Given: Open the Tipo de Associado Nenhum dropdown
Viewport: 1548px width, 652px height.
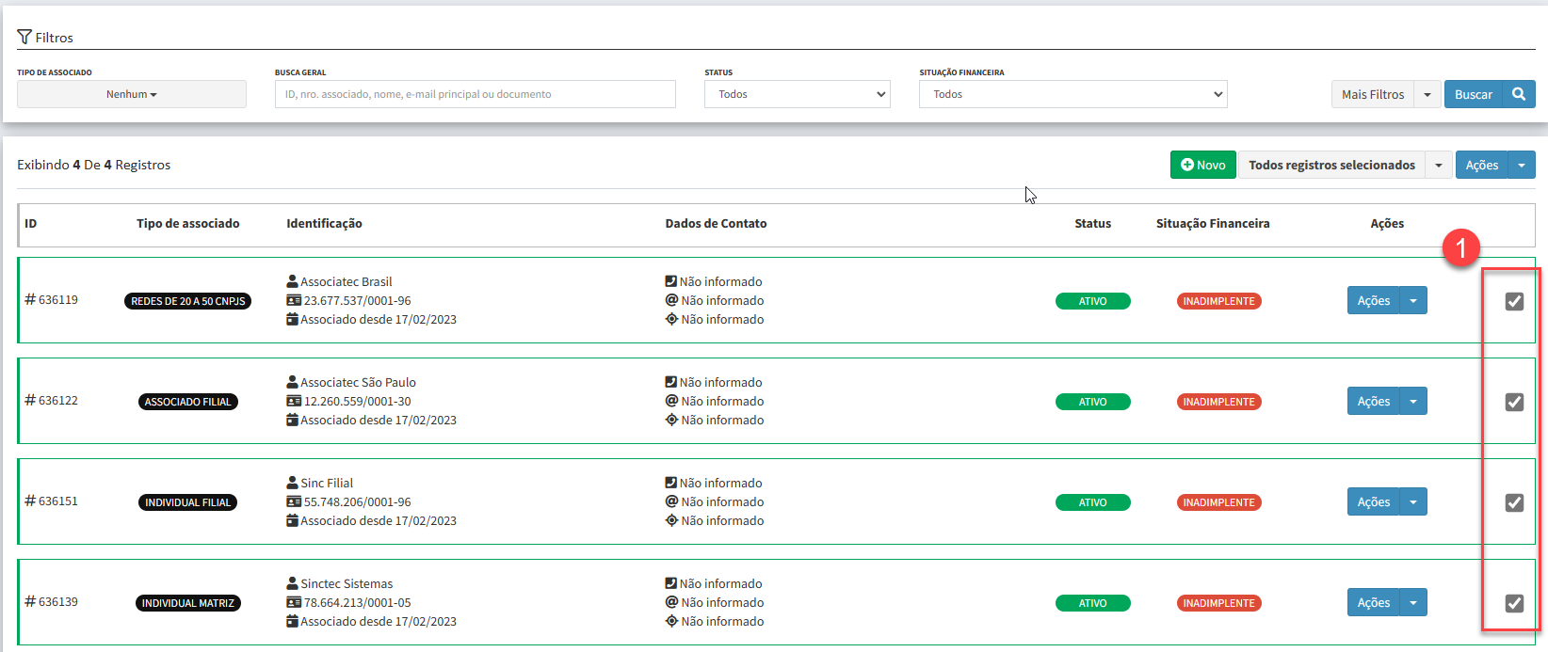Looking at the screenshot, I should coord(132,94).
